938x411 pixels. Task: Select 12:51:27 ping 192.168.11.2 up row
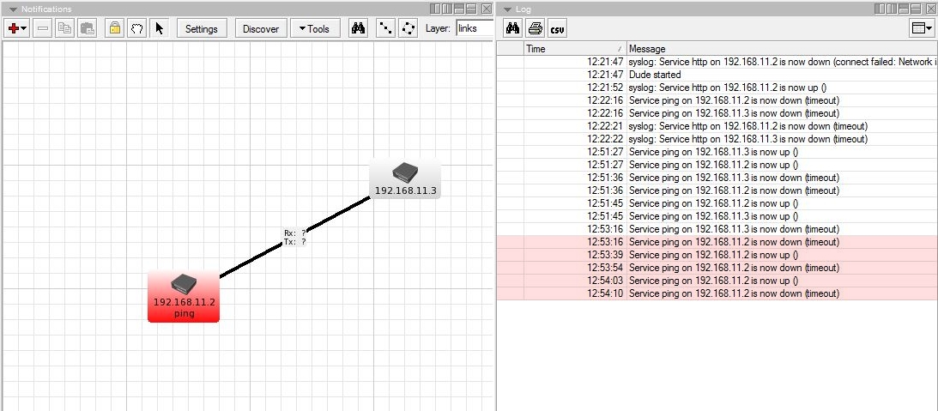717,165
